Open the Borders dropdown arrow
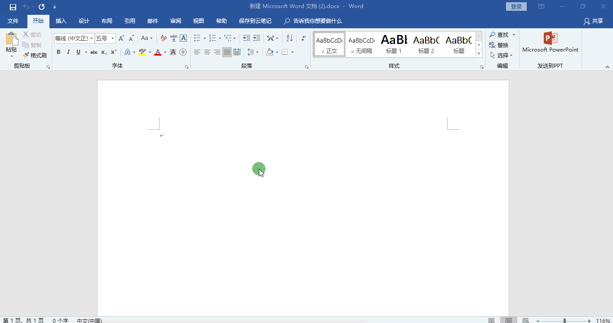 click(x=293, y=52)
